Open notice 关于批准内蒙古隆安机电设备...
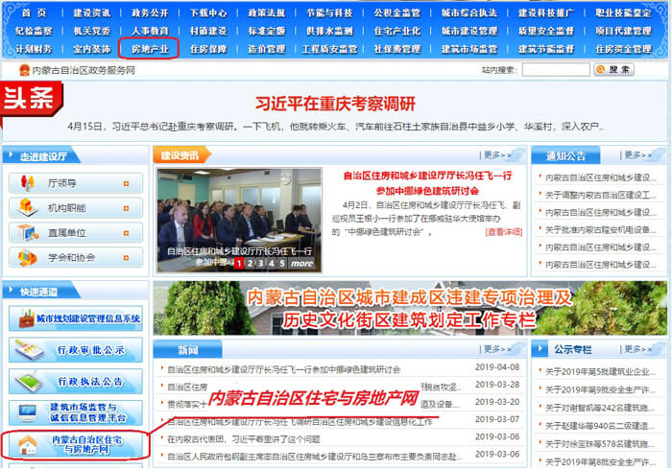 600,230
